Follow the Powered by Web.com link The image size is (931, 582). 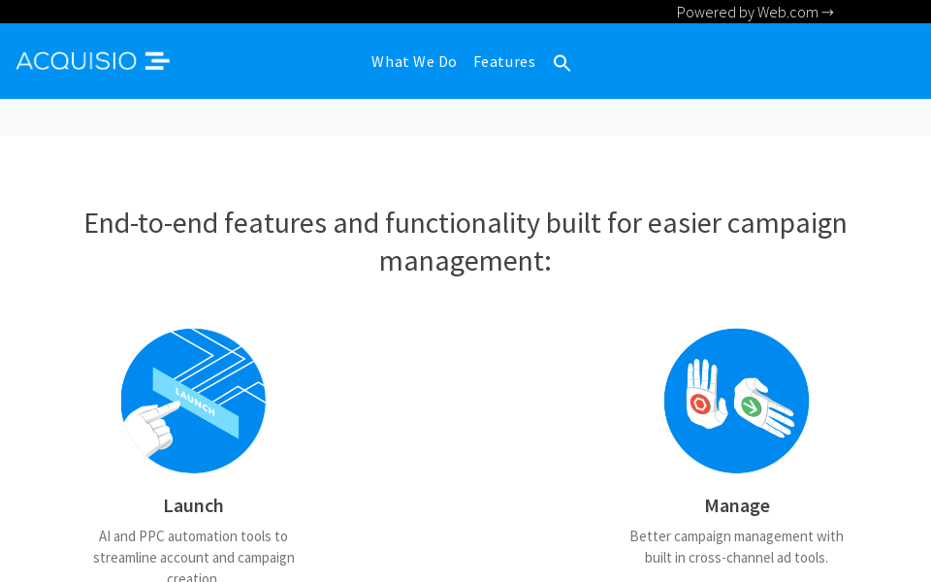(x=747, y=13)
